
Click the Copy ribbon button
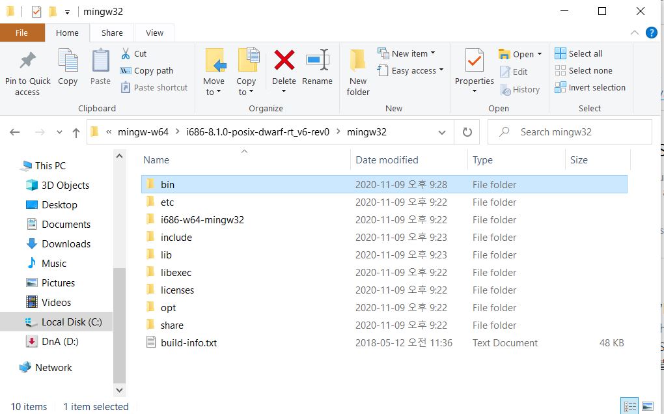click(x=68, y=67)
